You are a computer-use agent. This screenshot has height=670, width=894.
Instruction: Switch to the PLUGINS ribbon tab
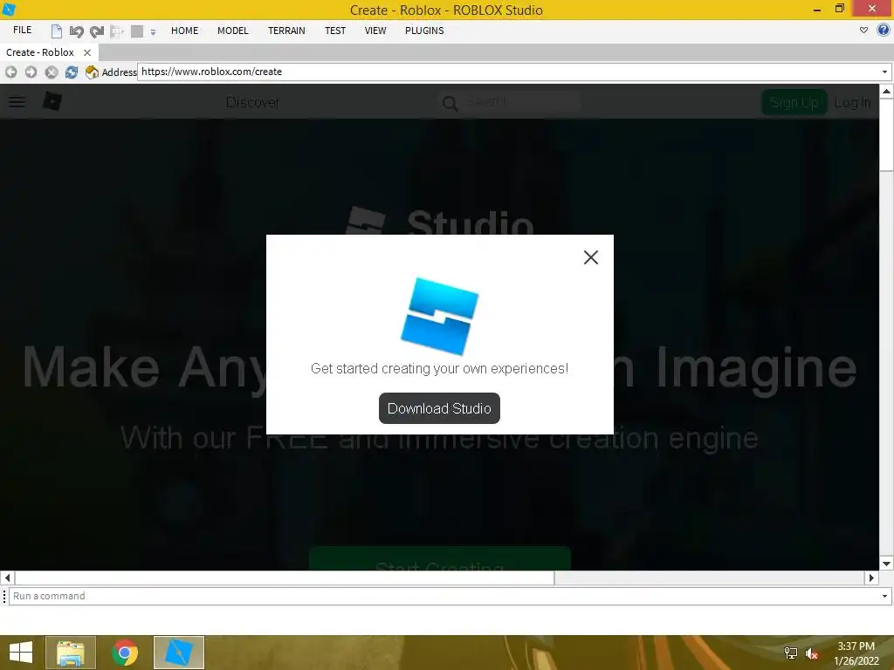(424, 31)
